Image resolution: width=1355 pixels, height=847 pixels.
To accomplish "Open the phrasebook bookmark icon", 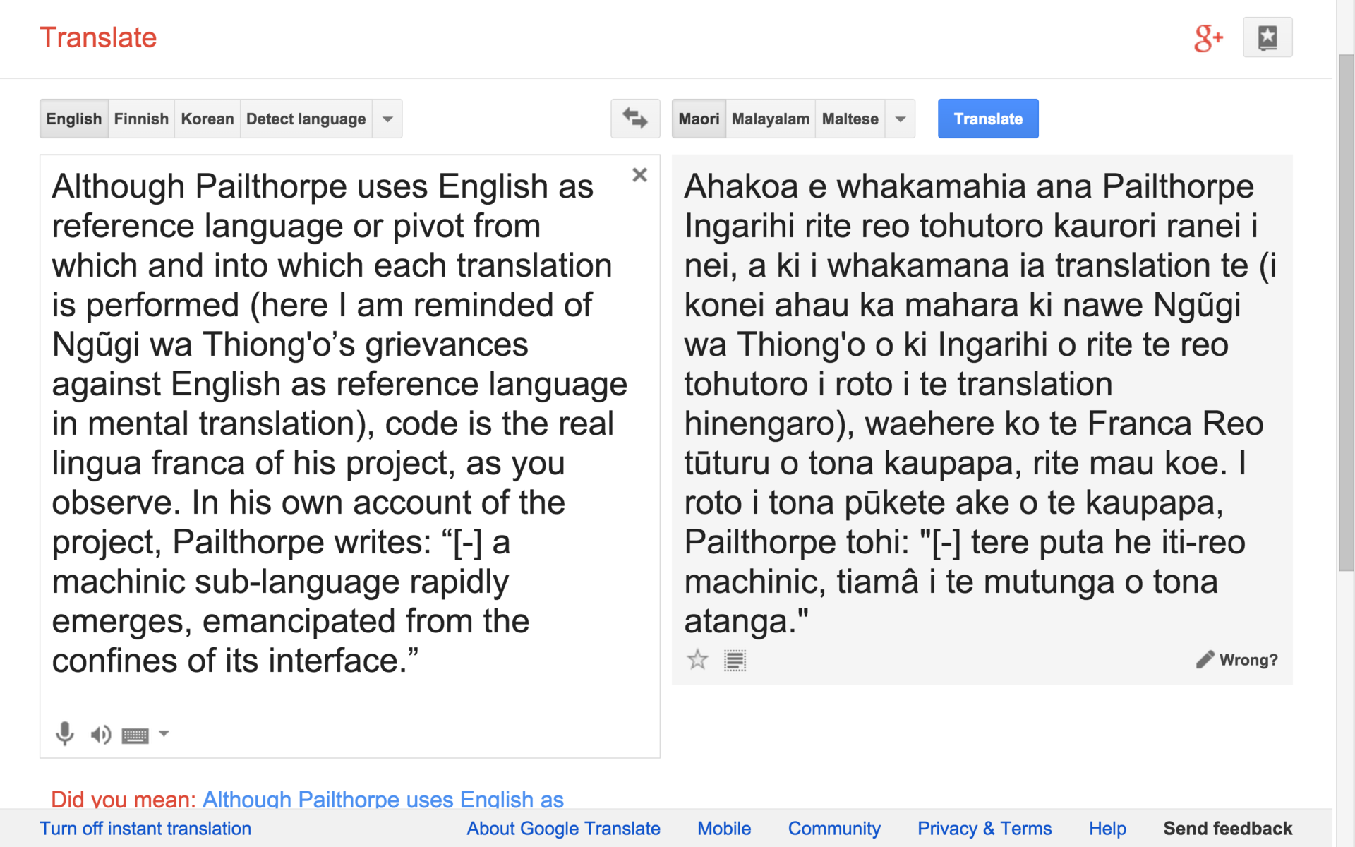I will pos(1267,37).
